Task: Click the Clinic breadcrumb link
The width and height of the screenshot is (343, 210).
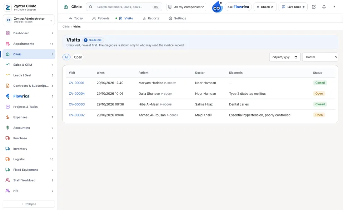Action: point(66,27)
